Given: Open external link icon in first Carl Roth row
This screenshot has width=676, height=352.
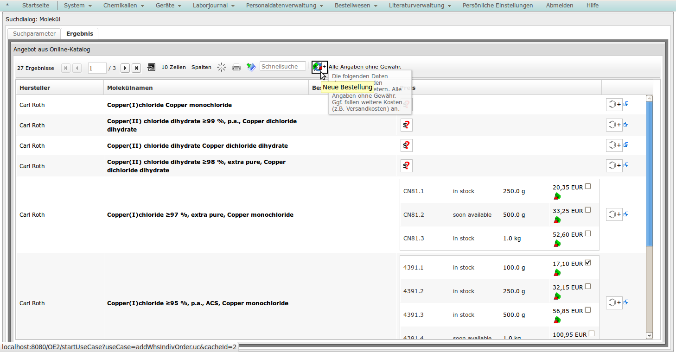Looking at the screenshot, I should tap(626, 104).
